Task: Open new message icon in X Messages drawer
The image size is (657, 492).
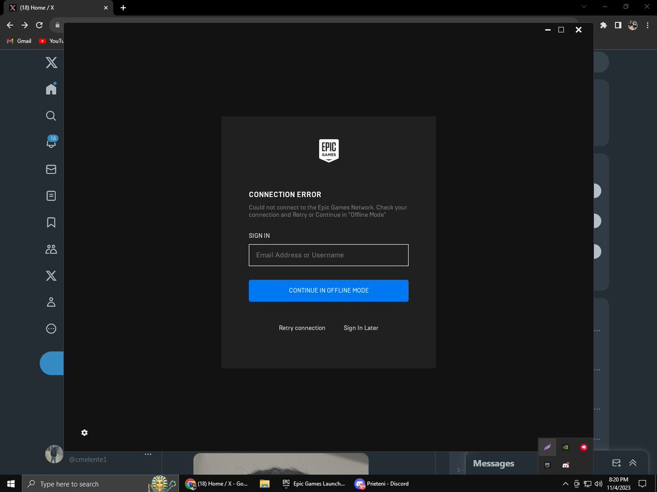Action: coord(616,463)
